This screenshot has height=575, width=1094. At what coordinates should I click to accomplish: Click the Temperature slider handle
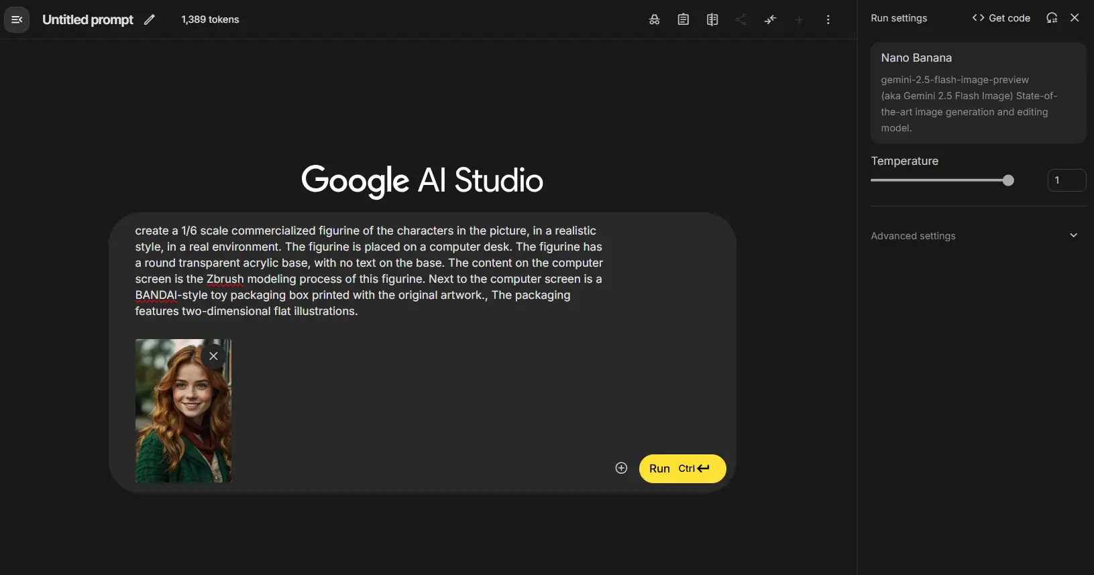coord(1008,180)
